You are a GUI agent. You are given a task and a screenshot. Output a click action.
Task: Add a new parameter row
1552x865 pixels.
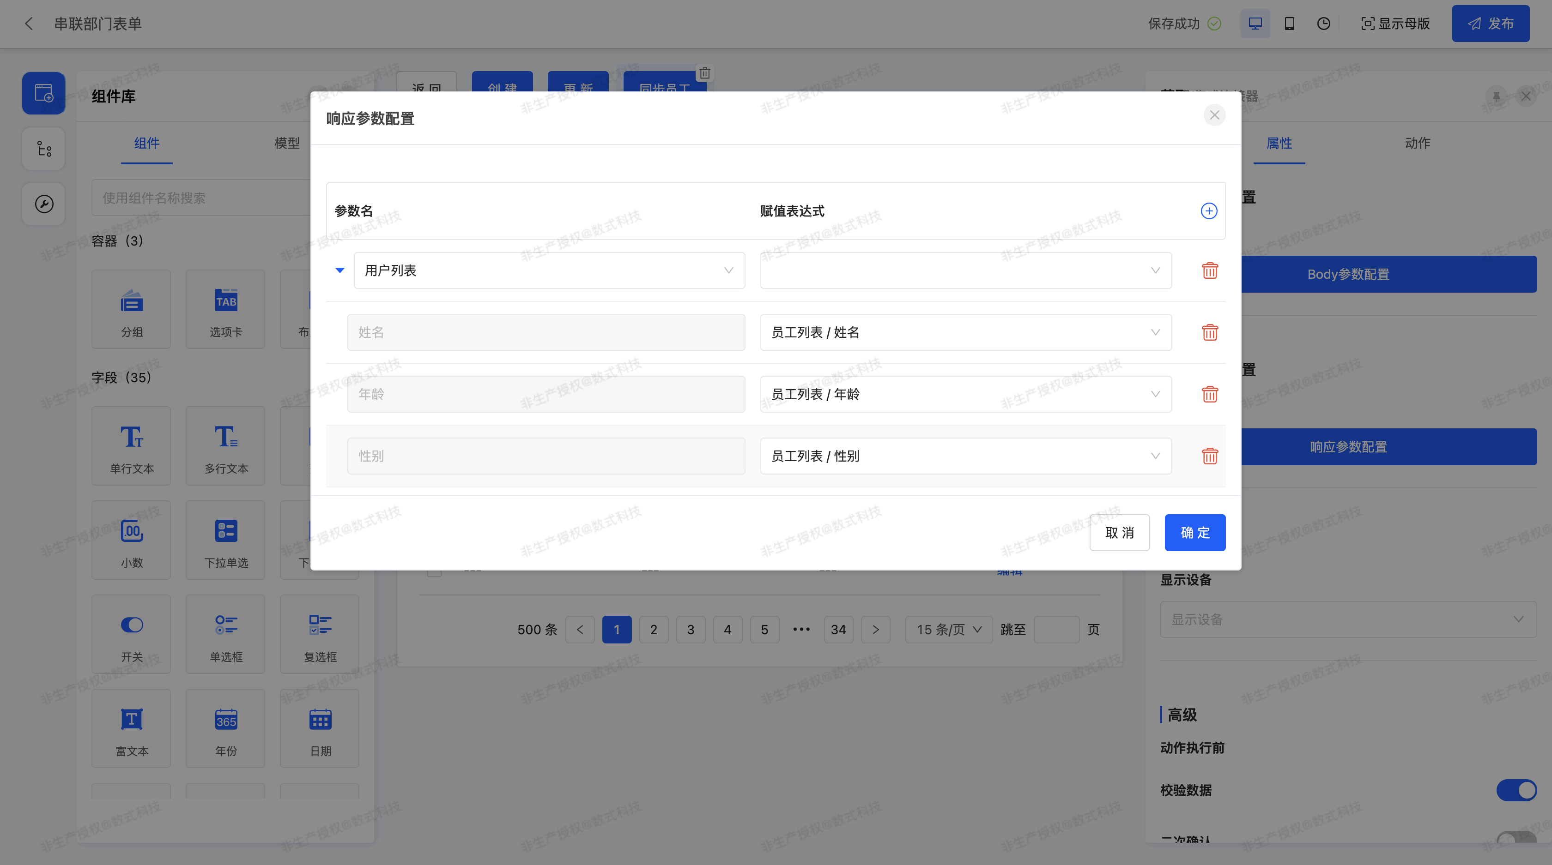tap(1209, 211)
